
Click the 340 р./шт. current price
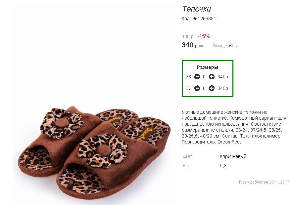(193, 45)
